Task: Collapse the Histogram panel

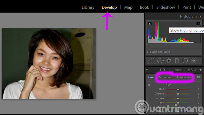Action: (x=201, y=17)
